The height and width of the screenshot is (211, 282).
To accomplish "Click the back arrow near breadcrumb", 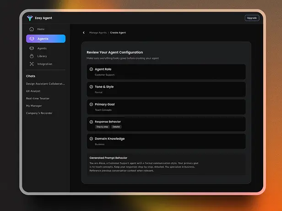I will pos(84,33).
